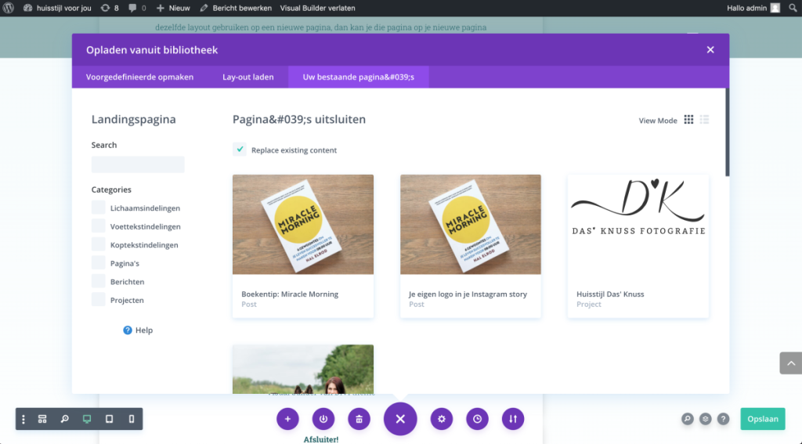Click the updates icon showing 8

tap(110, 8)
